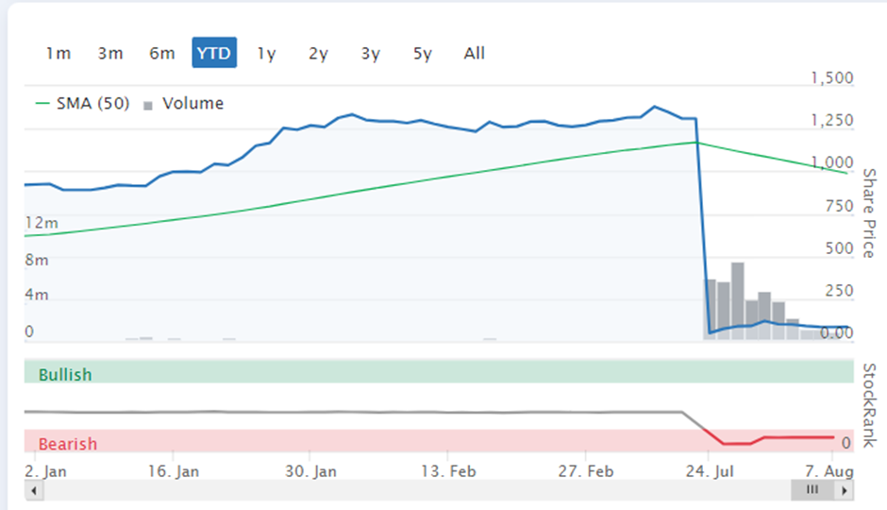
Task: Click the scrollbar left arrow
Action: 34,490
